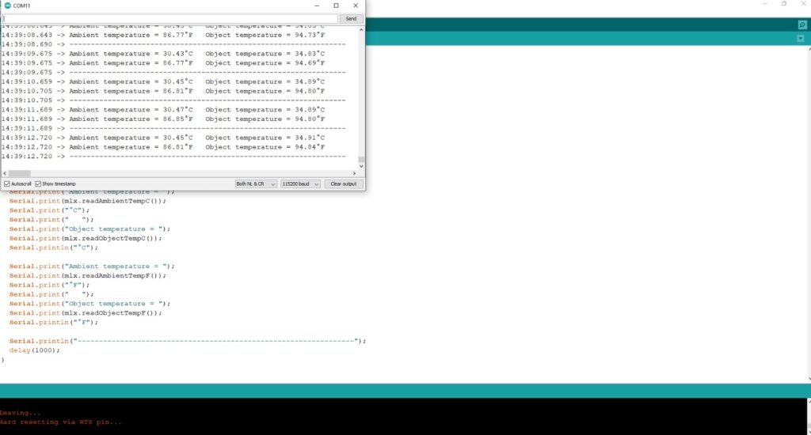
Task: Click the serial output scroll-down arrow
Action: pos(361,165)
